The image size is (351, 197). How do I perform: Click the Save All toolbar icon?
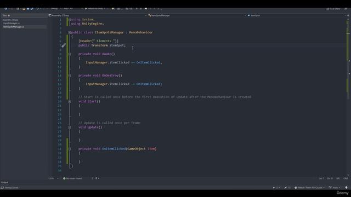click(32, 9)
